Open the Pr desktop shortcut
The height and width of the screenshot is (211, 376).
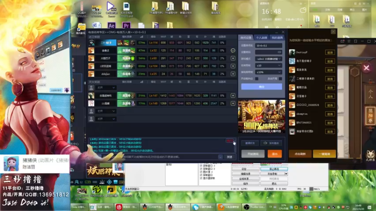click(x=126, y=25)
